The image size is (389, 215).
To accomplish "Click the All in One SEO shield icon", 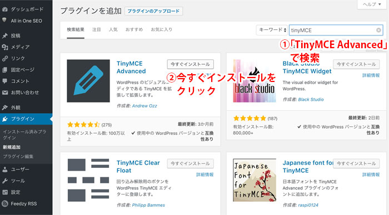I will tap(4, 21).
